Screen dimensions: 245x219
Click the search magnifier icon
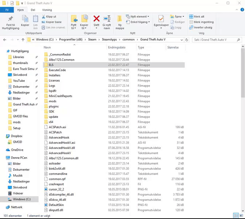tap(238, 40)
